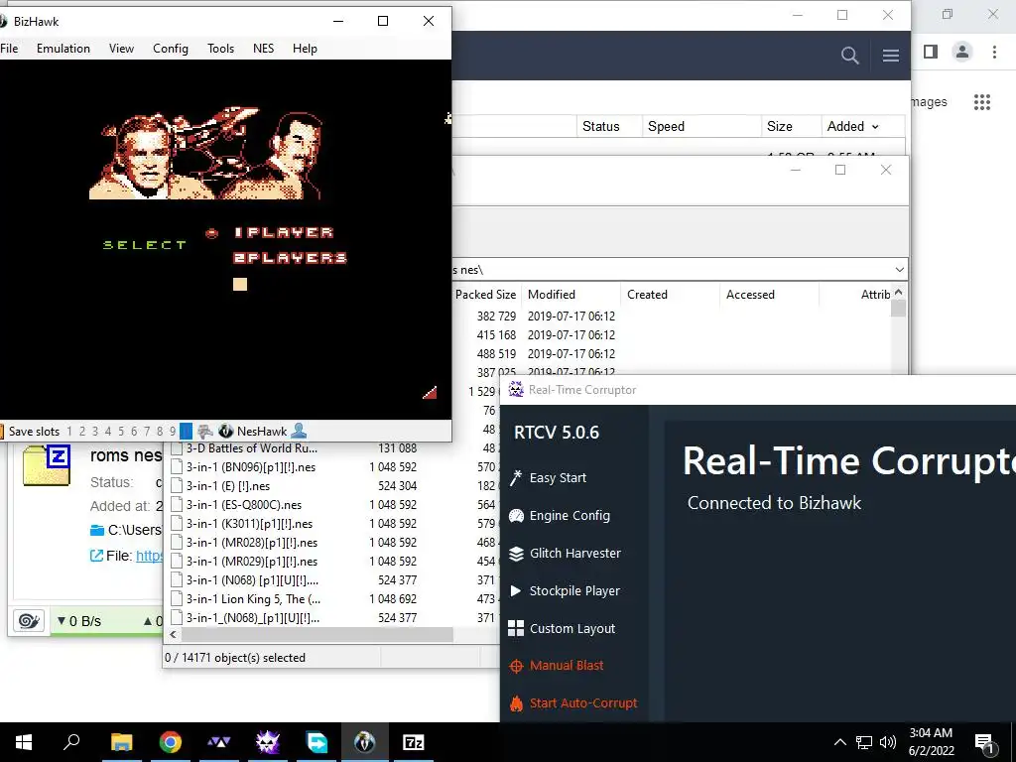Select highlighted save slot after 9
The image size is (1016, 762).
tap(186, 431)
